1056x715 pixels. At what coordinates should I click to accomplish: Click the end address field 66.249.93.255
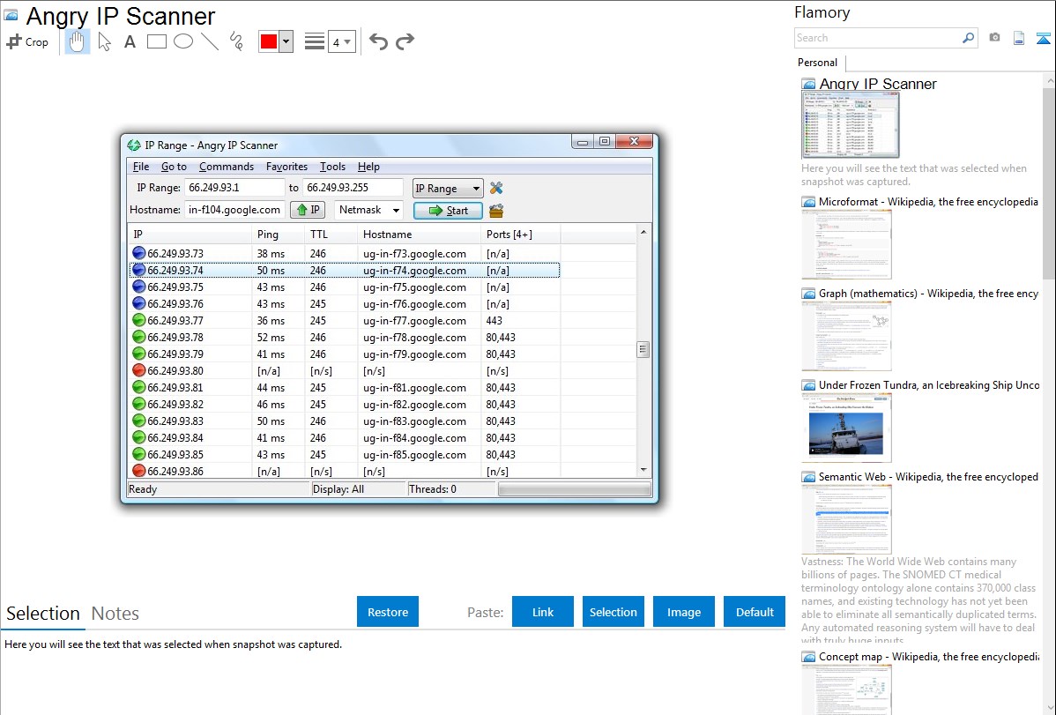coord(353,188)
